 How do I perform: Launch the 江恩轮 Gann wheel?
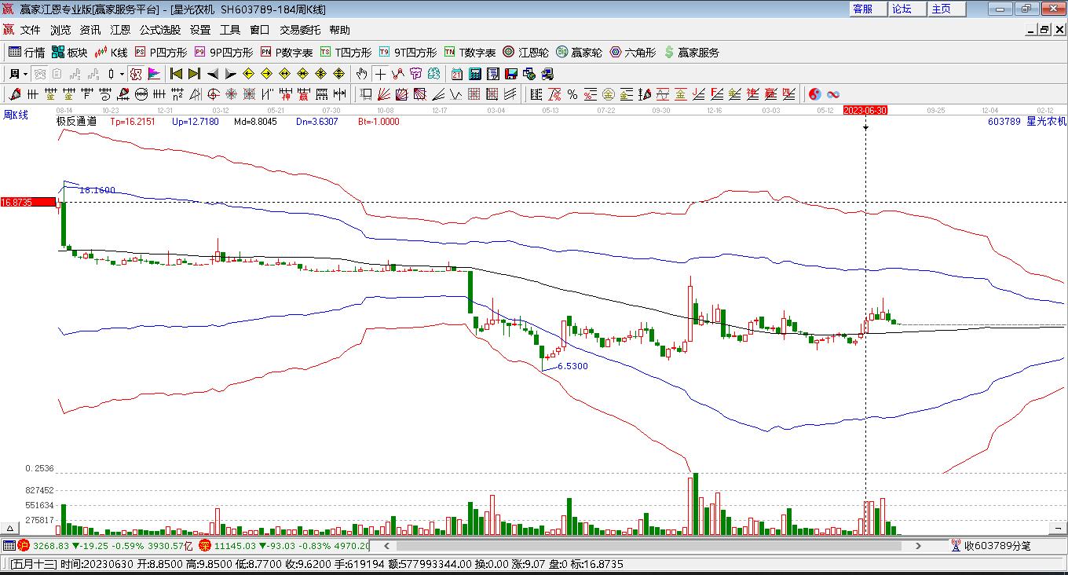525,53
